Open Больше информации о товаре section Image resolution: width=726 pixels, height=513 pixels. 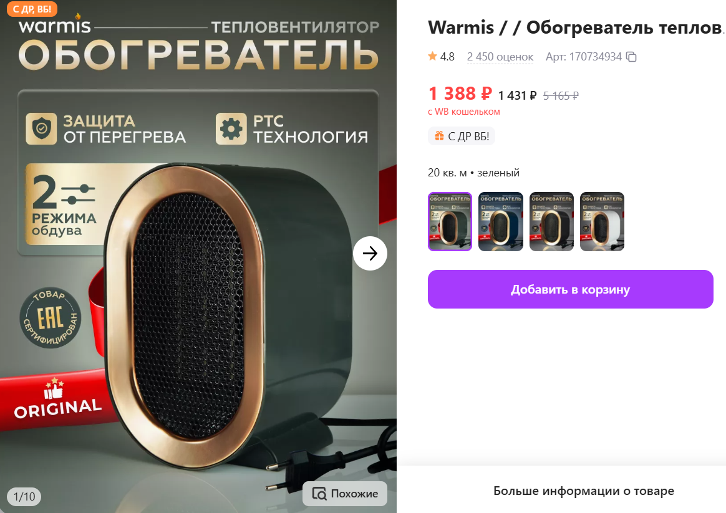click(583, 491)
